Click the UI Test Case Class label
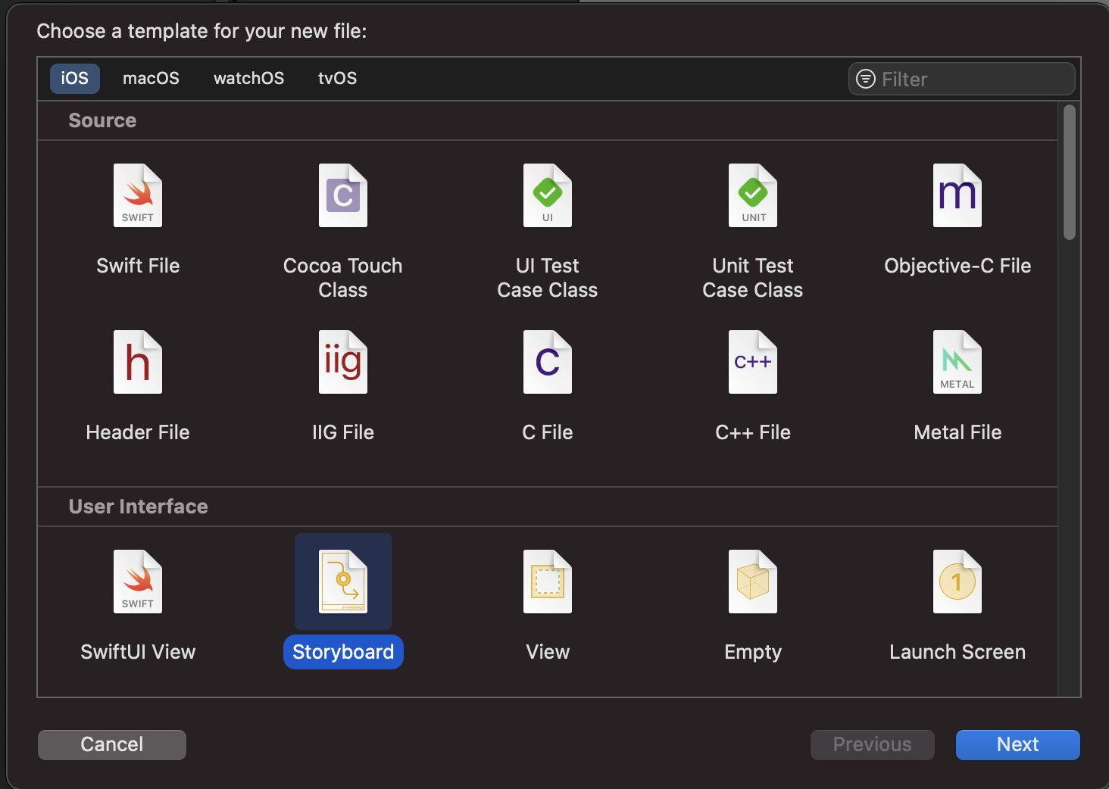Viewport: 1109px width, 789px height. 548,278
